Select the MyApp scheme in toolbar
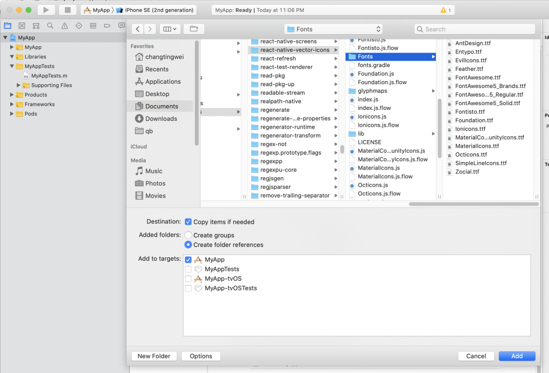 pyautogui.click(x=97, y=10)
